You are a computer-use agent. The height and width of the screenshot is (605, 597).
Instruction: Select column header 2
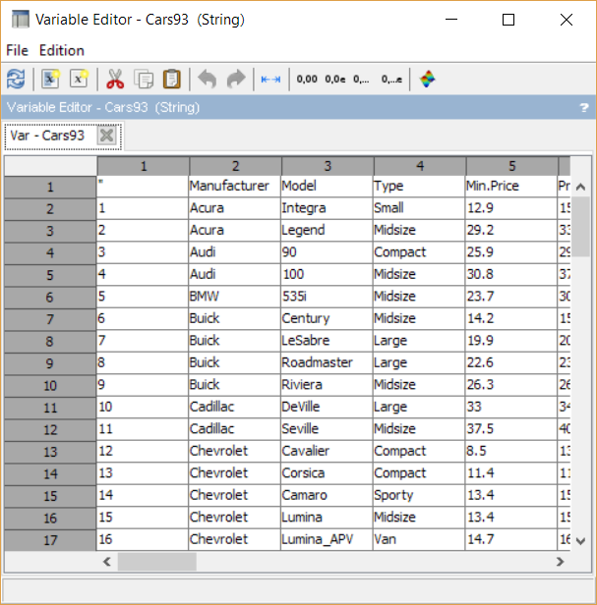(x=235, y=166)
